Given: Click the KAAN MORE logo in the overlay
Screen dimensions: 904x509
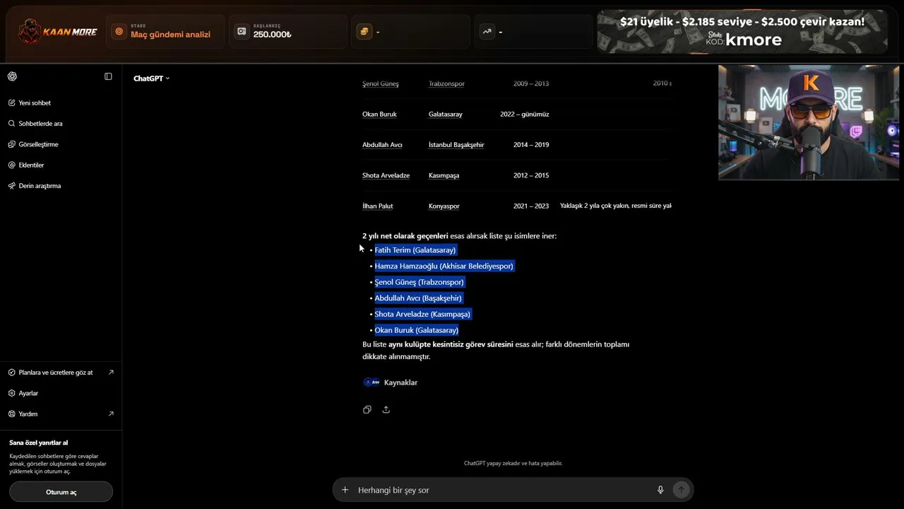Looking at the screenshot, I should [58, 32].
